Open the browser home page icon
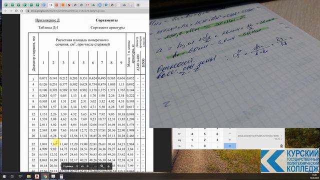 (x=21, y=11)
